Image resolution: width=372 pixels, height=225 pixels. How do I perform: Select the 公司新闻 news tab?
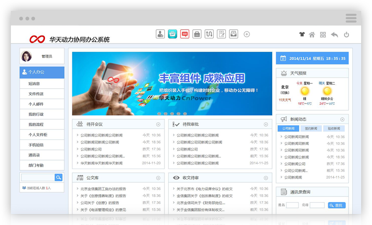[x=288, y=129]
